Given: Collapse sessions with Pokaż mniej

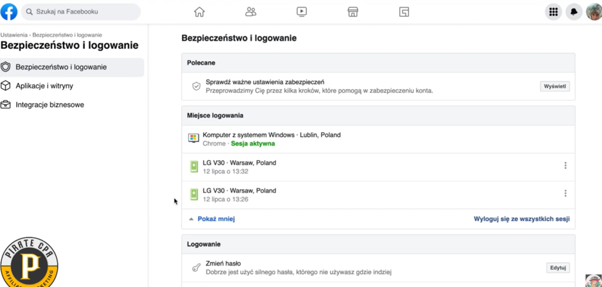Looking at the screenshot, I should point(216,219).
